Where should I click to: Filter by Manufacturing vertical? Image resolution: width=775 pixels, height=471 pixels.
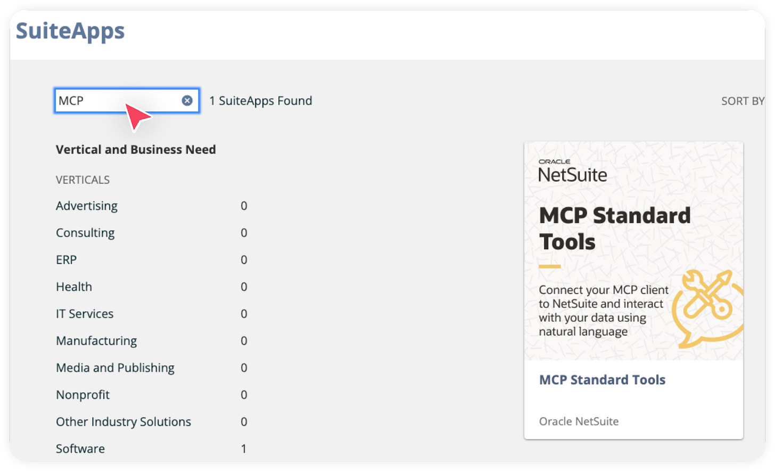point(96,341)
